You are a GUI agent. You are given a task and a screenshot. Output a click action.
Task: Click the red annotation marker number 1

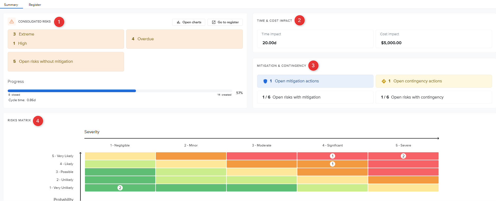pos(59,22)
